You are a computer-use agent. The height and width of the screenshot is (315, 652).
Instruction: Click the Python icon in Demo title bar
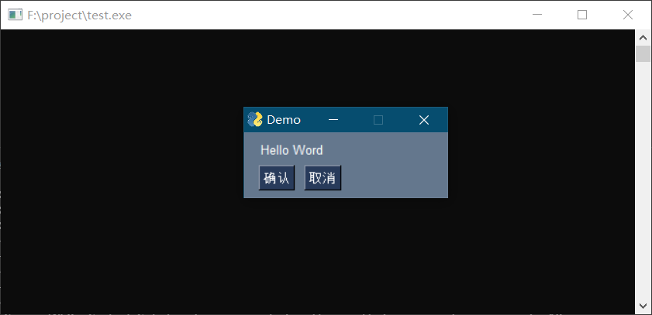coord(255,119)
